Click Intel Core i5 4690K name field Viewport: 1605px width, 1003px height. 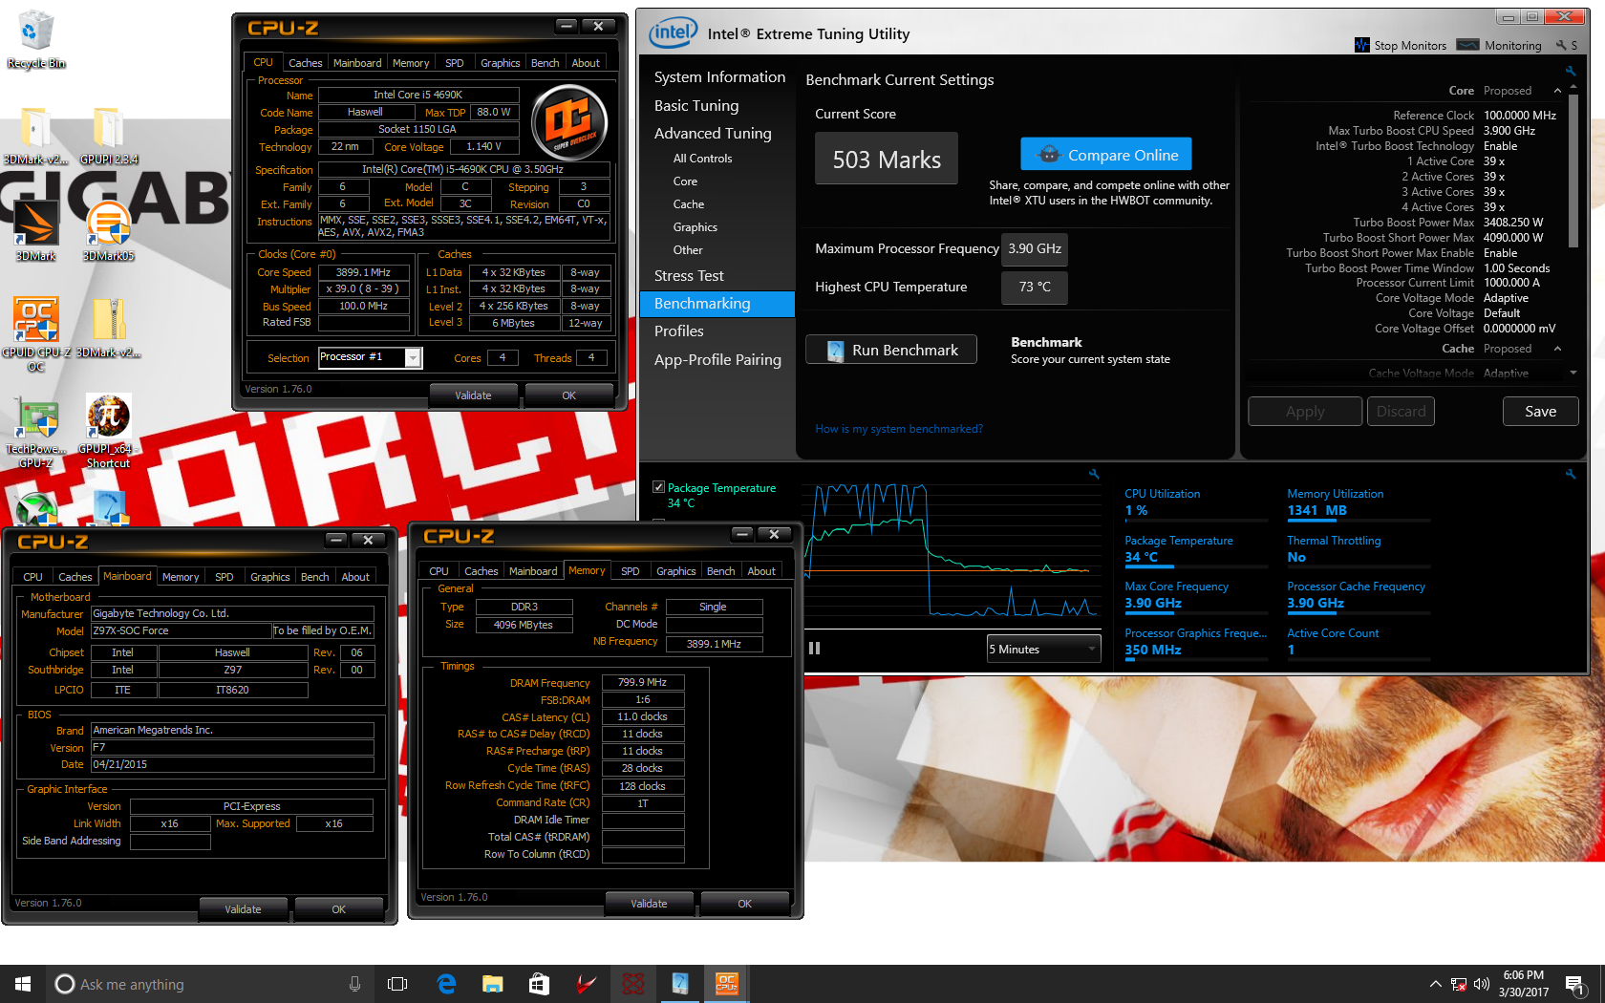coord(418,95)
